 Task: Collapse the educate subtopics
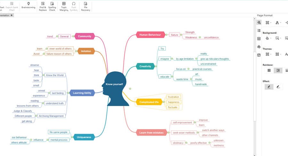(x=172, y=76)
